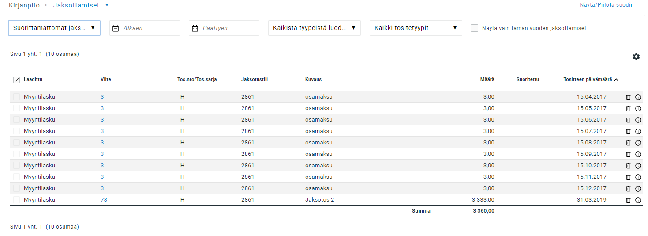This screenshot has width=648, height=236.
Task: Check the Jaksotus 2 row checkbox
Action: click(x=16, y=200)
